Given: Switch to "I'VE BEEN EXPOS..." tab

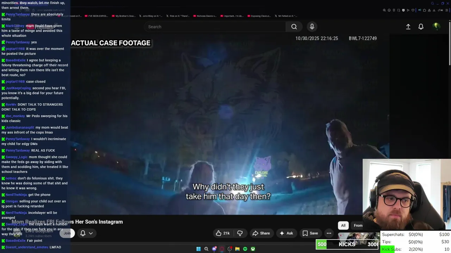Looking at the screenshot, I should 97,16.
